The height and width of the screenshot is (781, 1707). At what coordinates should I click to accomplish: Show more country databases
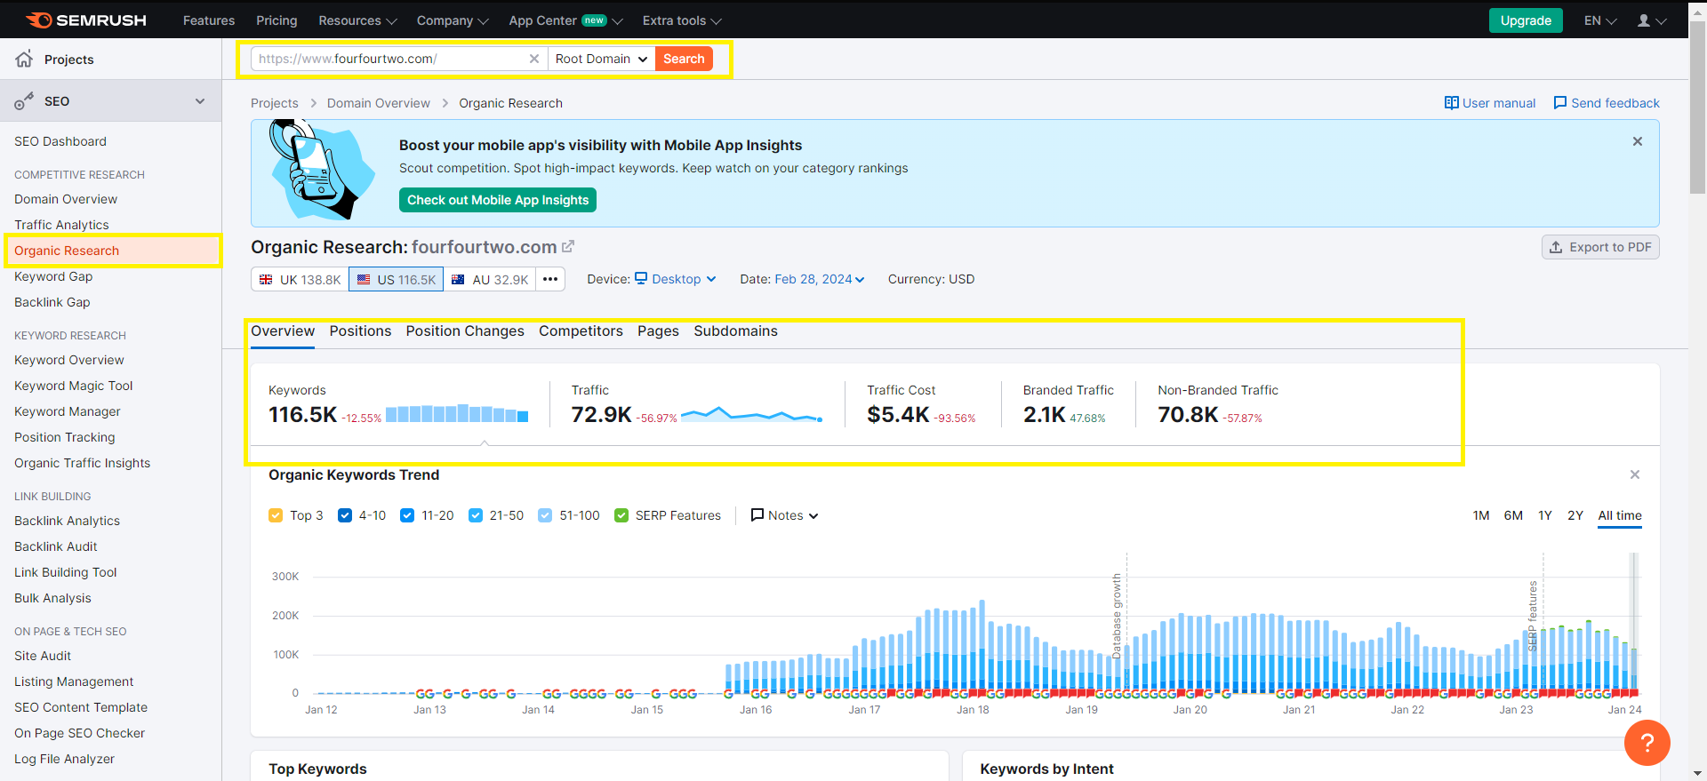pos(550,279)
